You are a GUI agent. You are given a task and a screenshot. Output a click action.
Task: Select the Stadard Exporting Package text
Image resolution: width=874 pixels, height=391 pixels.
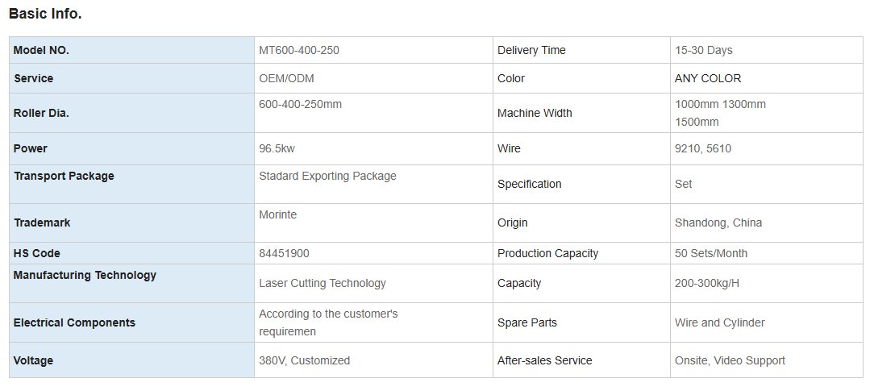tap(327, 176)
